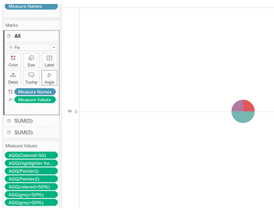Image resolution: width=274 pixels, height=210 pixels.
Task: Click the teal bottom half of pie
Action: (243, 117)
